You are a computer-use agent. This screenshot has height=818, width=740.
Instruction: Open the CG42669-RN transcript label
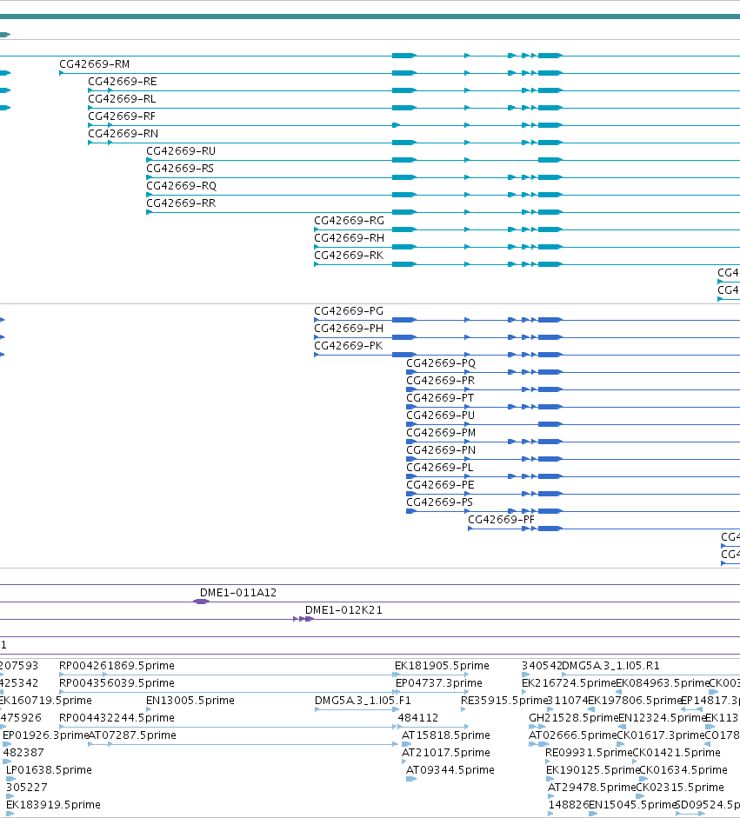point(123,134)
